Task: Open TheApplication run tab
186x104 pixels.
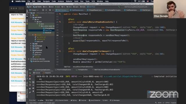Action: pyautogui.click(x=83, y=70)
